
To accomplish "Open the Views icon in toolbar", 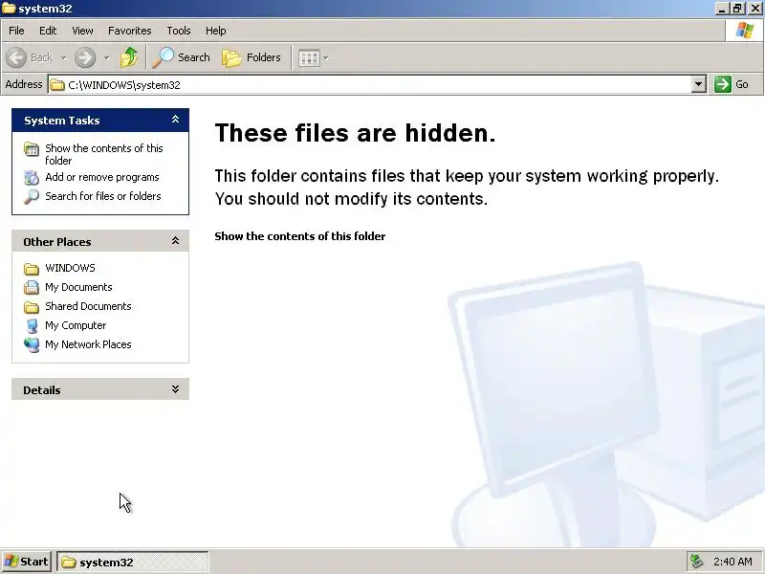I will coord(309,58).
